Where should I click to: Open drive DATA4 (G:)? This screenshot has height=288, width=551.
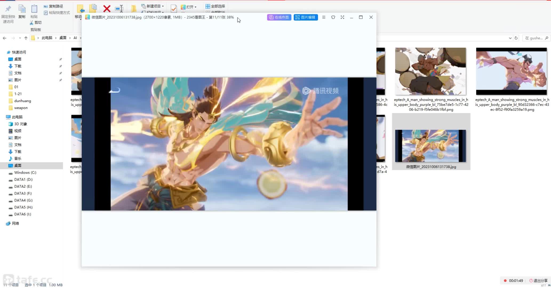coord(23,200)
